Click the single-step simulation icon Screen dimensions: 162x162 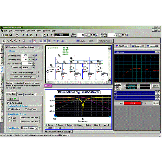[44, 35]
